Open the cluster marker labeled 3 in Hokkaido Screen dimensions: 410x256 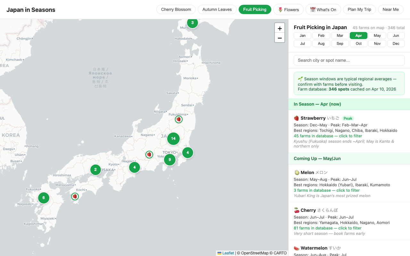click(x=193, y=23)
